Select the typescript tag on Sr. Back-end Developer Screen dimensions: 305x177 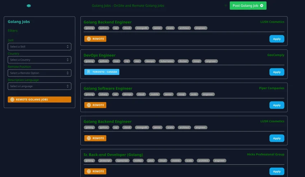[122, 160]
